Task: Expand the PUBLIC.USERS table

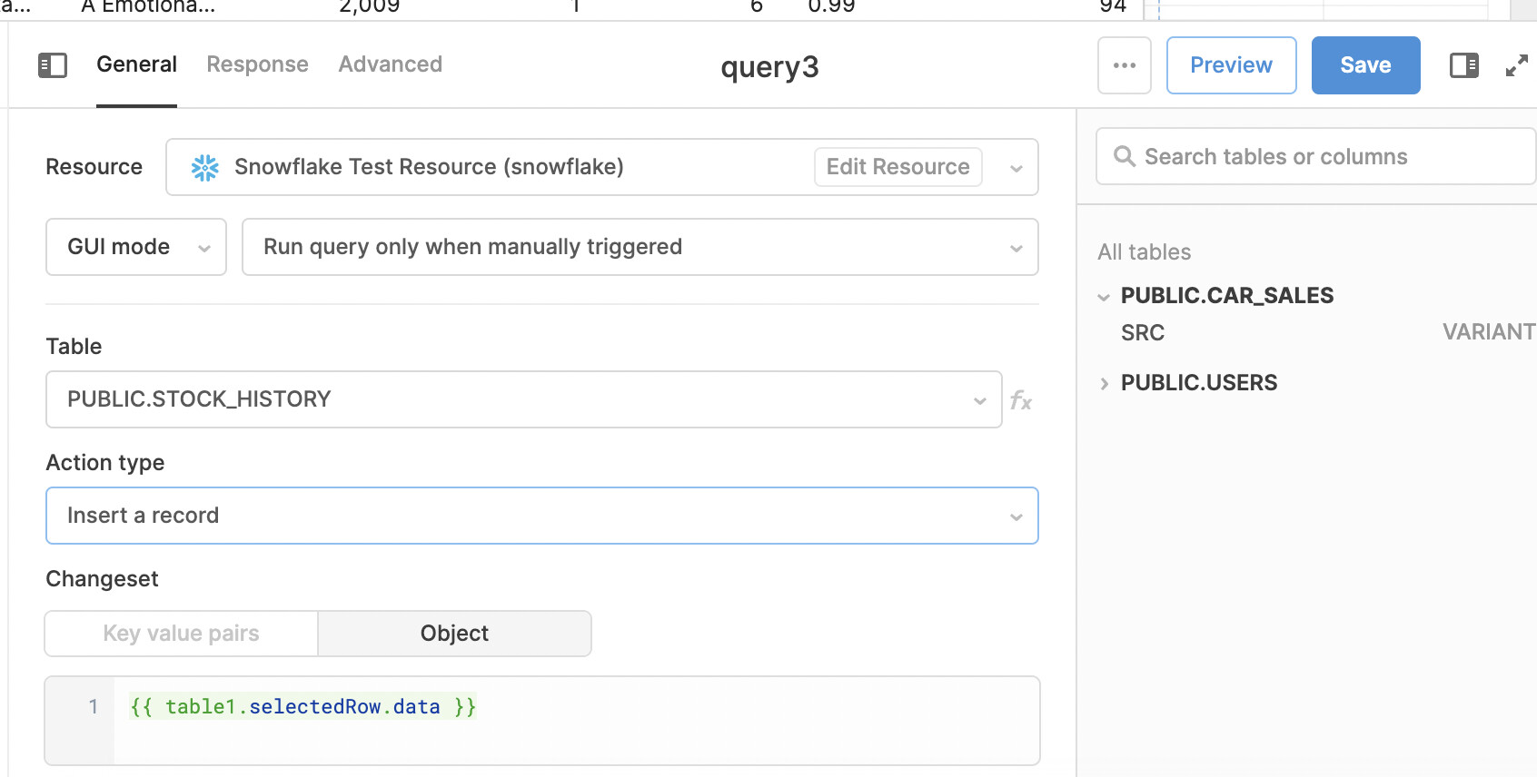Action: [x=1104, y=384]
